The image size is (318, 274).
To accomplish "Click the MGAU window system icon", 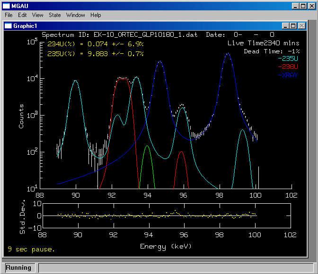I will click(6, 6).
